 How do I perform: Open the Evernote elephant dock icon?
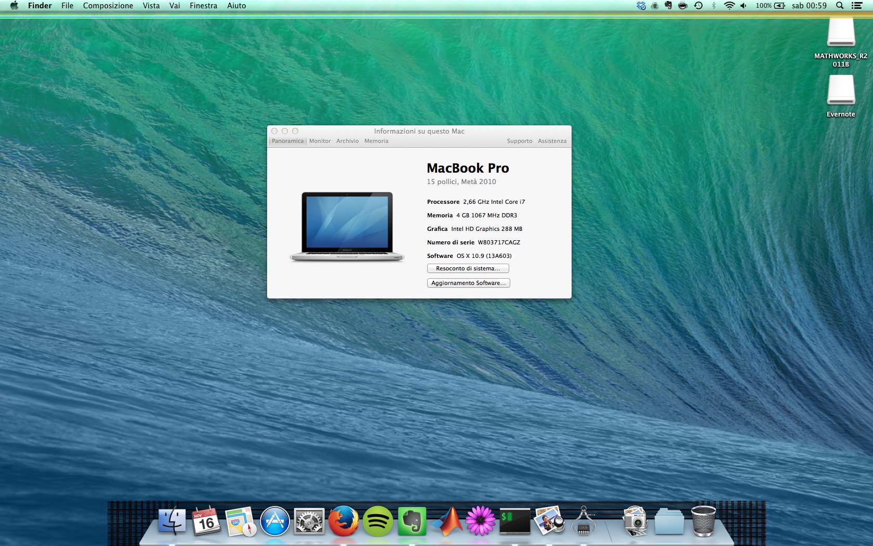tap(412, 521)
